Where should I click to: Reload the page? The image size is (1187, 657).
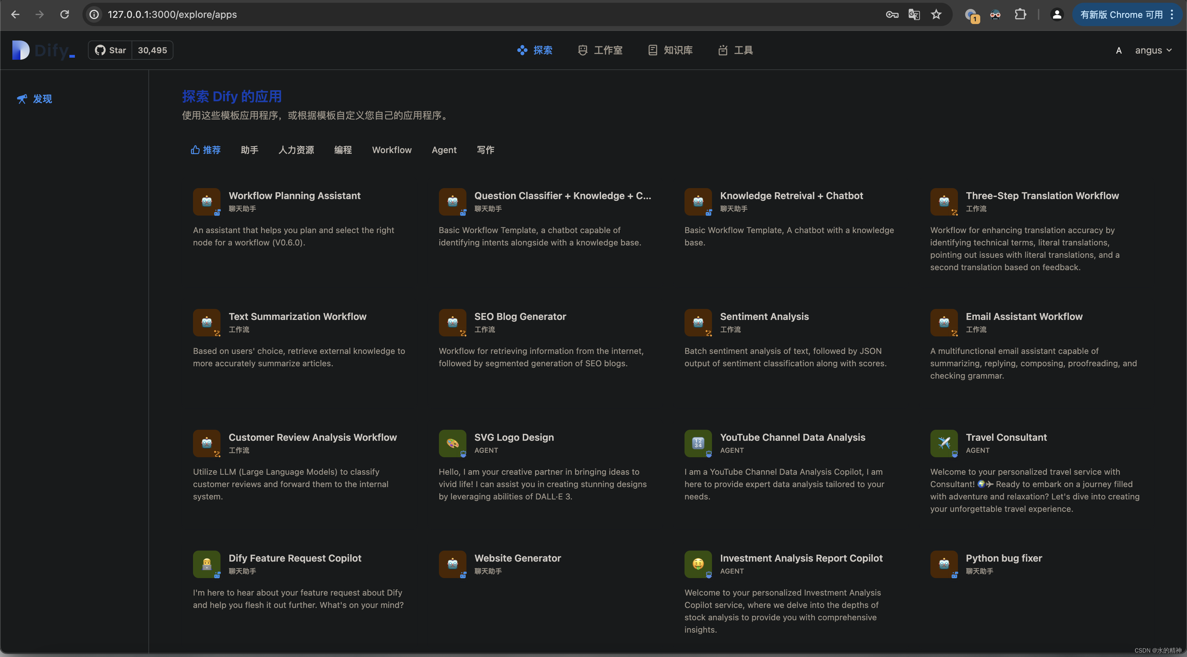65,14
